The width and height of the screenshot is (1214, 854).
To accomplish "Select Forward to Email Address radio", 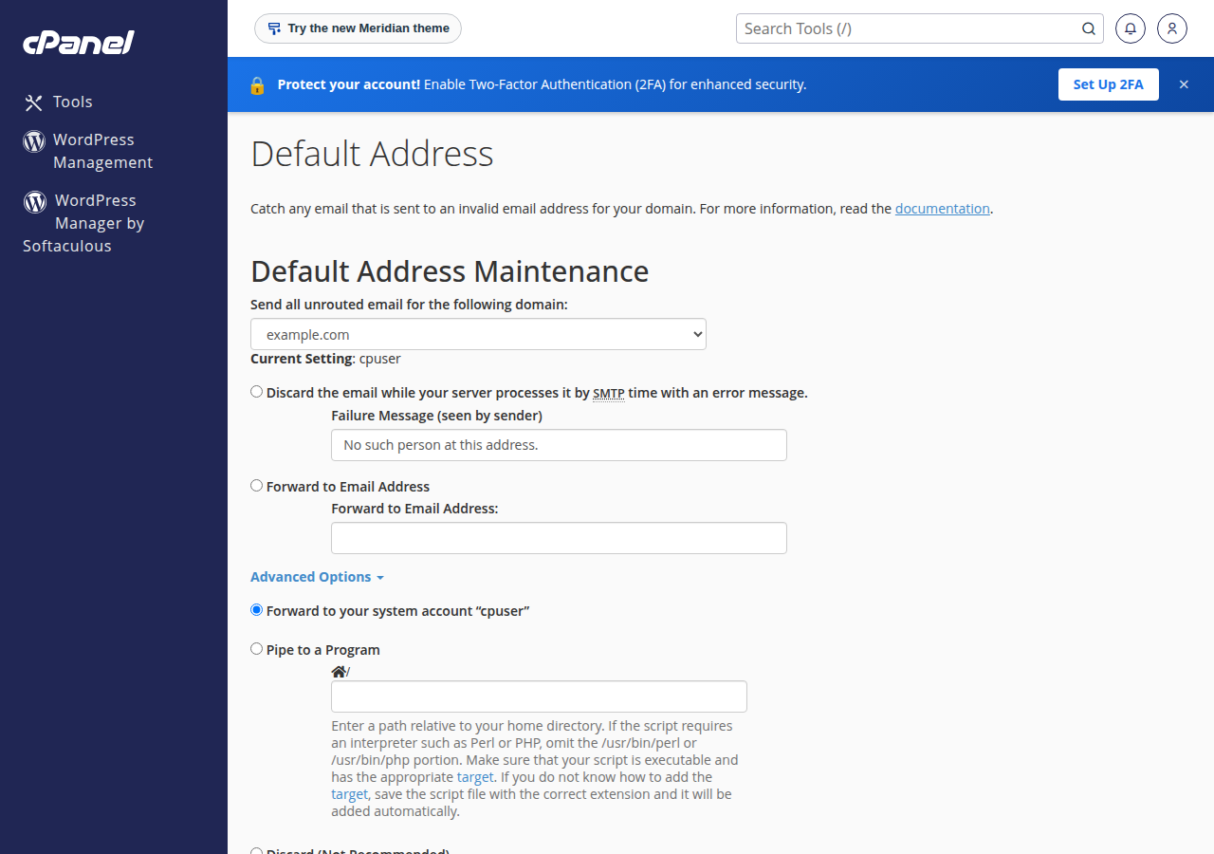I will tap(257, 486).
